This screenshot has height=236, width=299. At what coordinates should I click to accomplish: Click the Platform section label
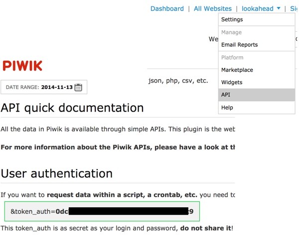232,57
